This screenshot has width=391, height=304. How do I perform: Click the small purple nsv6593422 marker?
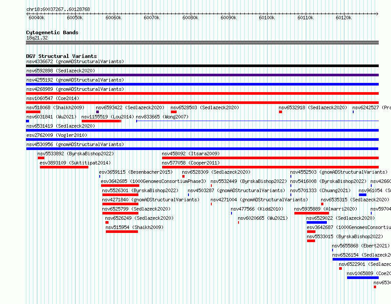coord(98,112)
